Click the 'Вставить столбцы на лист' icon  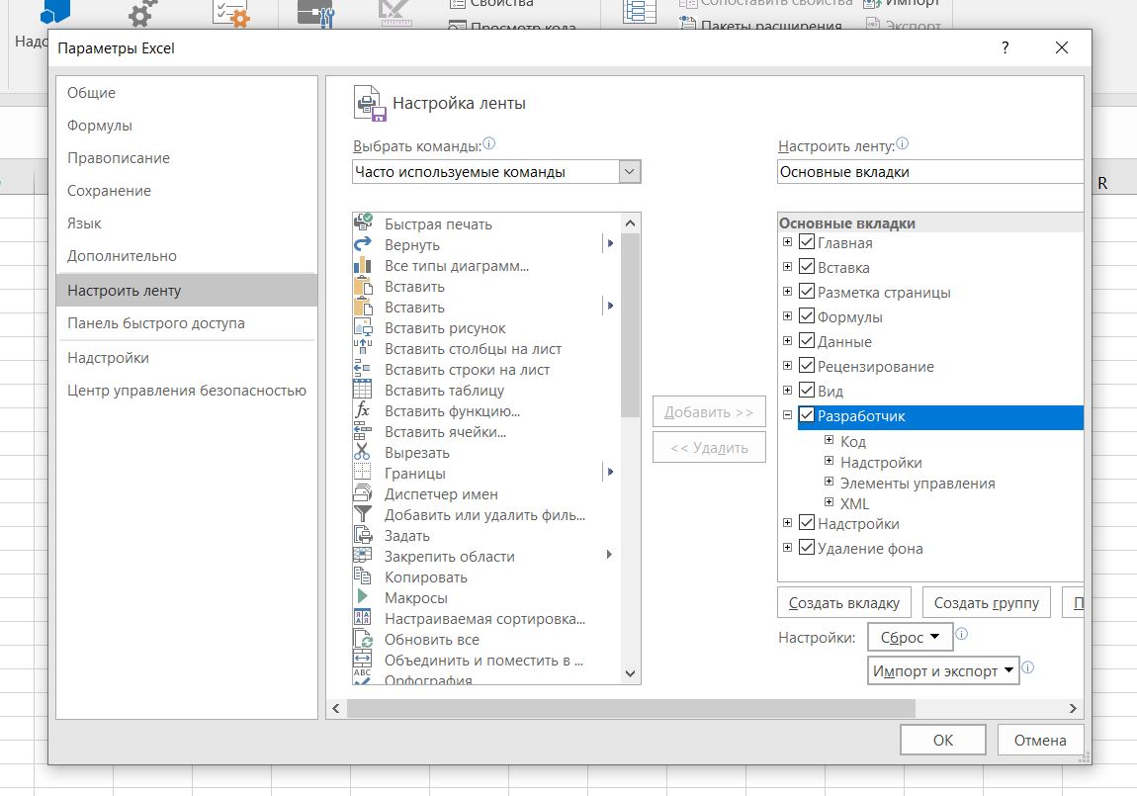[363, 348]
